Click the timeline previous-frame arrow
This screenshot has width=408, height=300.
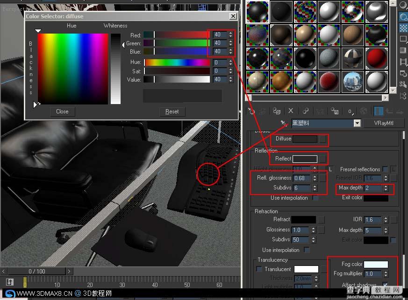pos(3,271)
